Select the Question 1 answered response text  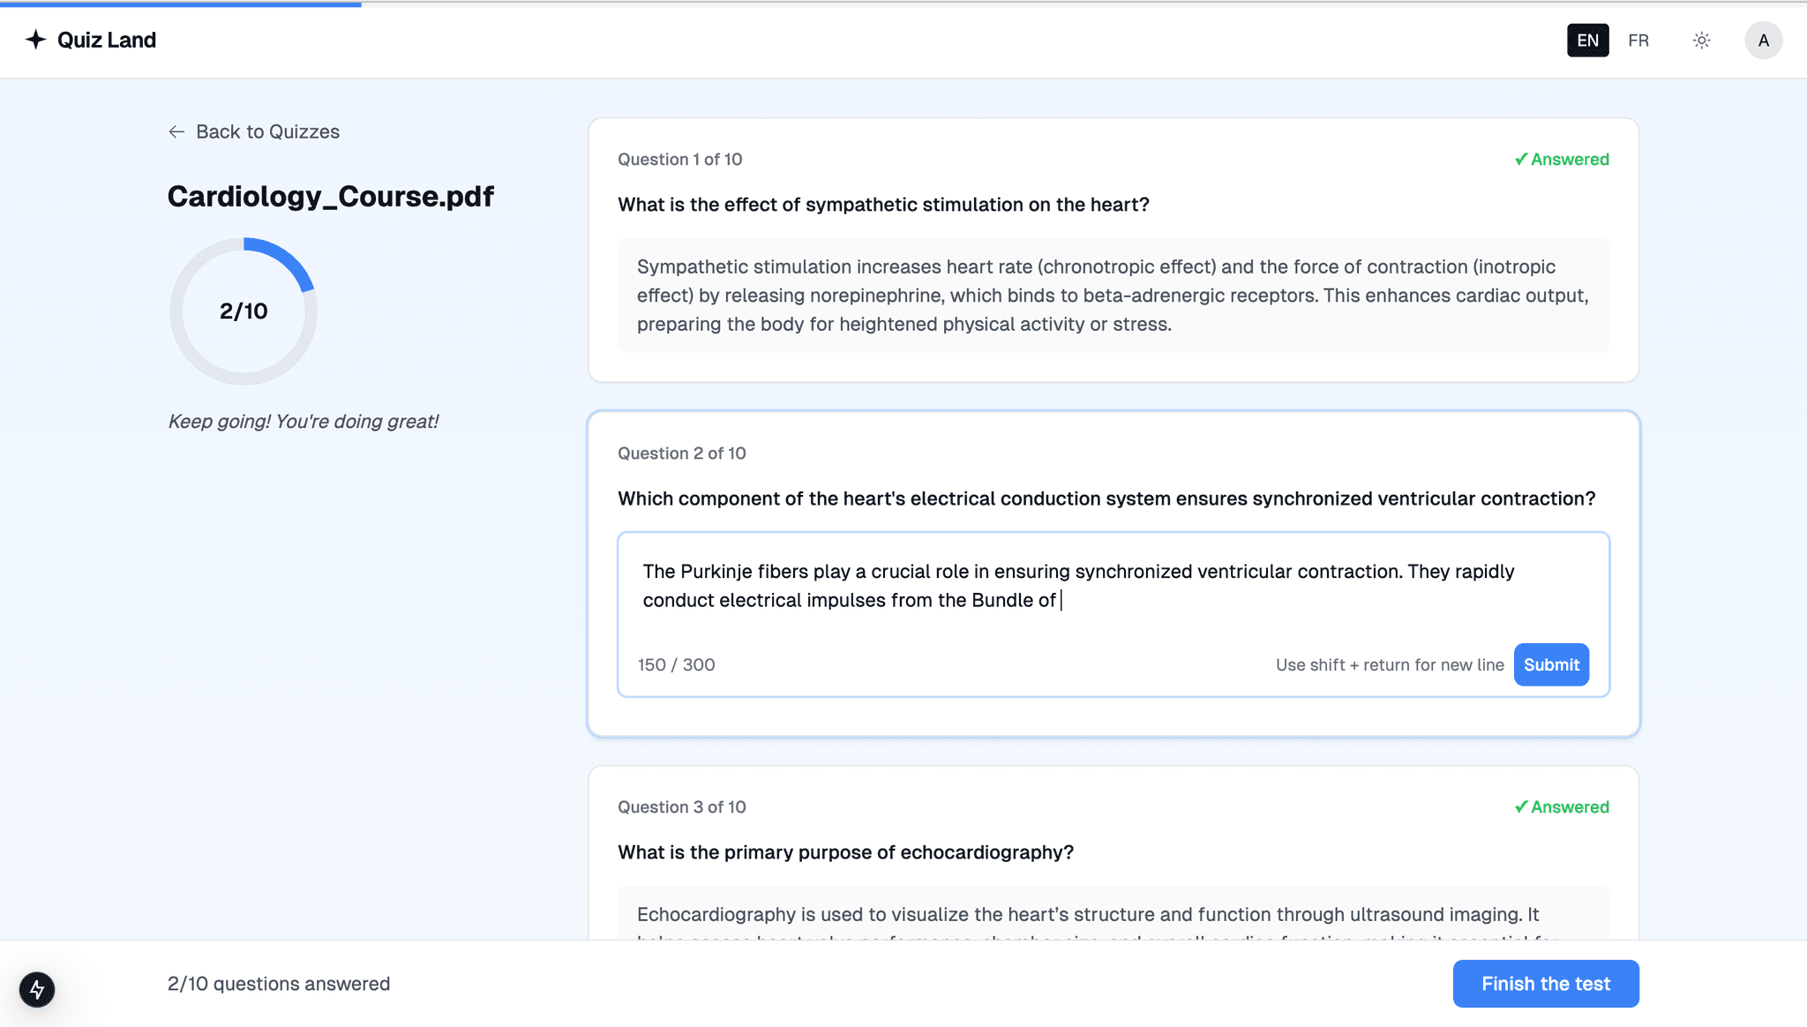[1112, 296]
